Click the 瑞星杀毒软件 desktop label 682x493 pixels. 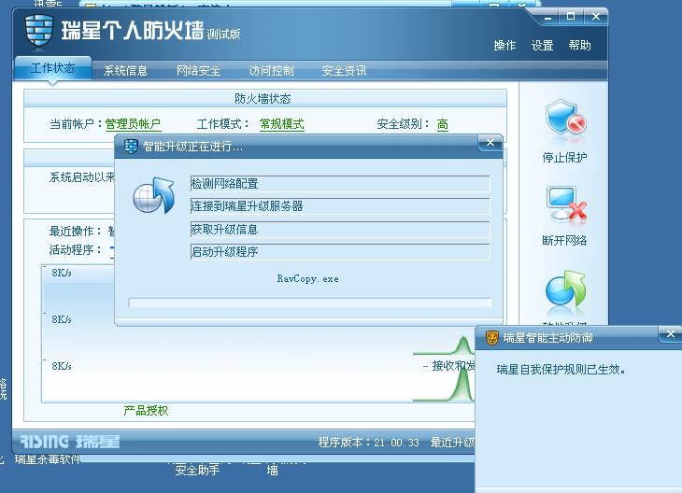pyautogui.click(x=48, y=459)
